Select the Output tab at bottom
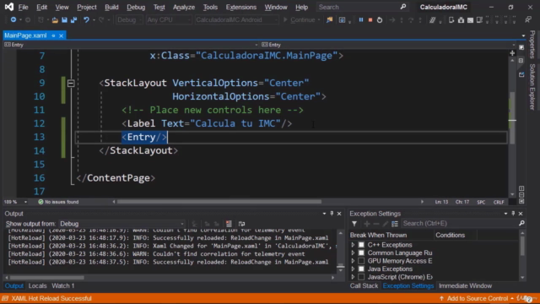Screen dimensions: 540x304 coord(14,285)
